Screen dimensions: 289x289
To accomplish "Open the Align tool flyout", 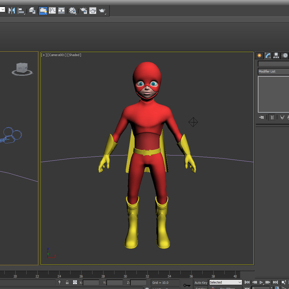I will pyautogui.click(x=21, y=11).
